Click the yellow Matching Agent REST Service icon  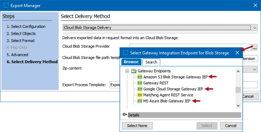pyautogui.click(x=140, y=95)
